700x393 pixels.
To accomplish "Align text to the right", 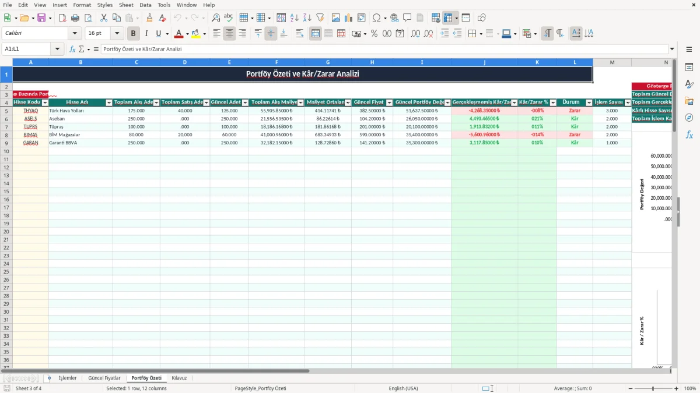I will [242, 34].
